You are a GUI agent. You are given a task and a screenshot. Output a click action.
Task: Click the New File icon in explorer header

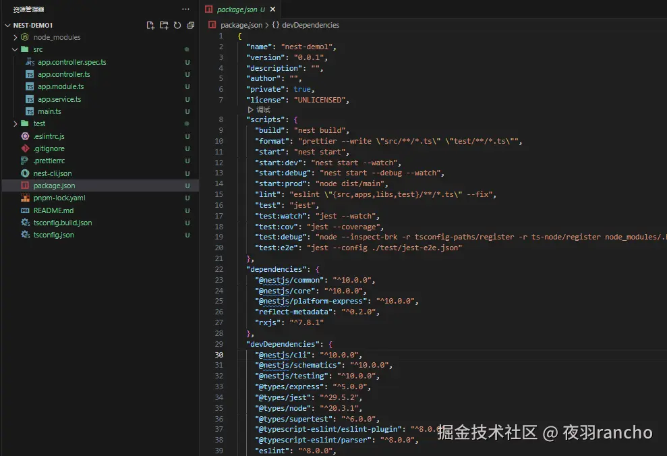point(150,26)
